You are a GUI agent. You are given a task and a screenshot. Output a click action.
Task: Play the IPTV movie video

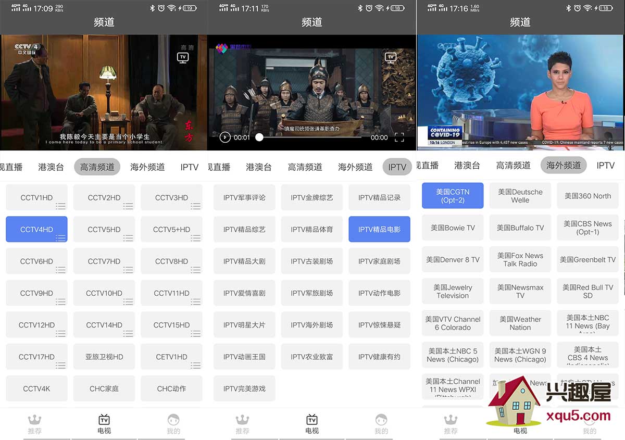pyautogui.click(x=225, y=137)
